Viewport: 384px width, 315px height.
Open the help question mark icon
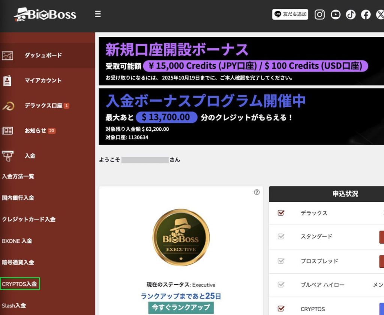[x=257, y=192]
